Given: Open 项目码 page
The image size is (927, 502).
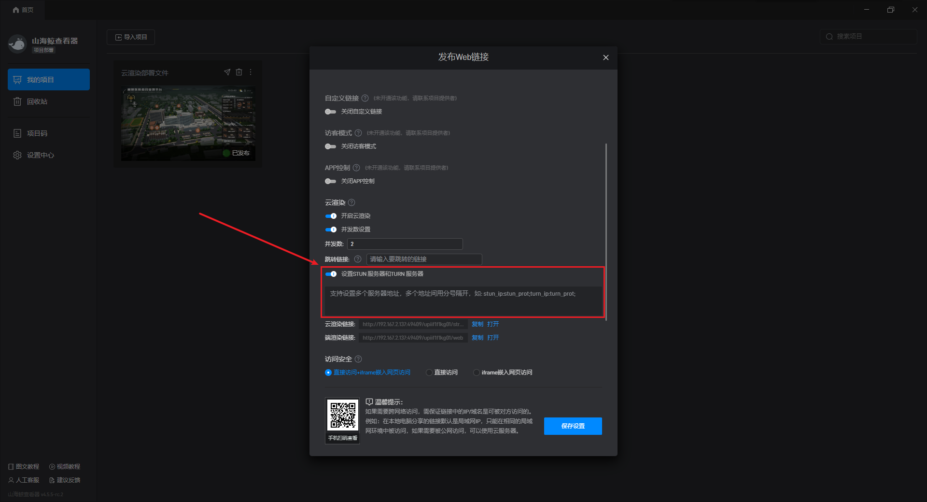Looking at the screenshot, I should [x=49, y=133].
